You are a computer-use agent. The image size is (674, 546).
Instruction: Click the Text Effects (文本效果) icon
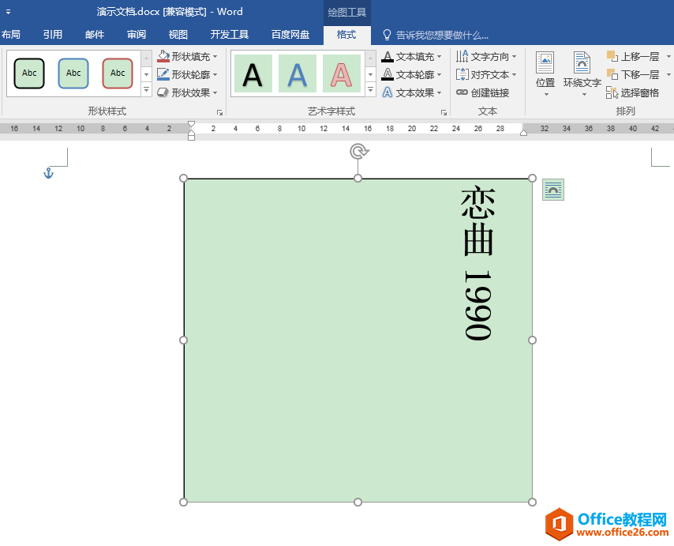coord(388,92)
